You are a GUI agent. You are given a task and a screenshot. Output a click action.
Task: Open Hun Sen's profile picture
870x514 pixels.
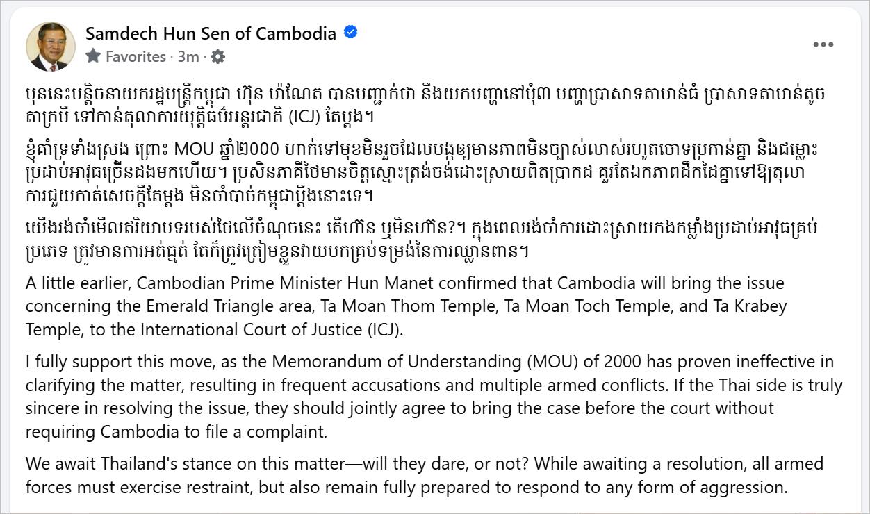[x=51, y=46]
